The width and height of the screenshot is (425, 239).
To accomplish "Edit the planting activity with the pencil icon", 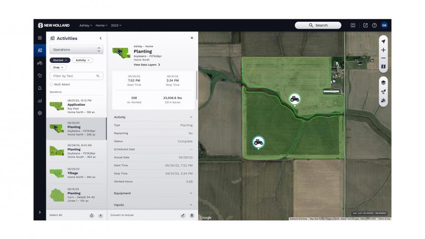I will [183, 215].
